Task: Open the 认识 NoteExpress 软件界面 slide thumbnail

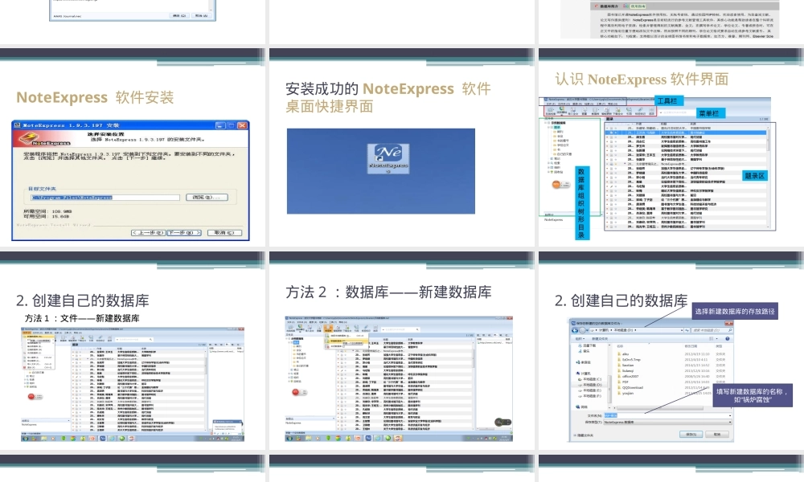Action: [671, 148]
